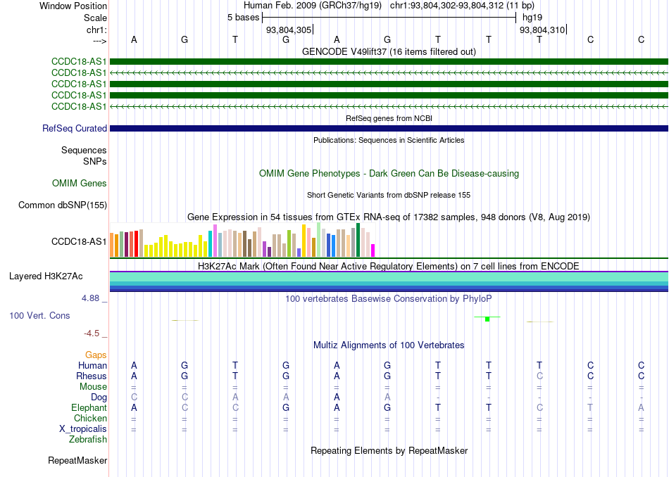Click the first CCDC18-AS1 intron arrow line
The image size is (669, 477).
click(389, 73)
